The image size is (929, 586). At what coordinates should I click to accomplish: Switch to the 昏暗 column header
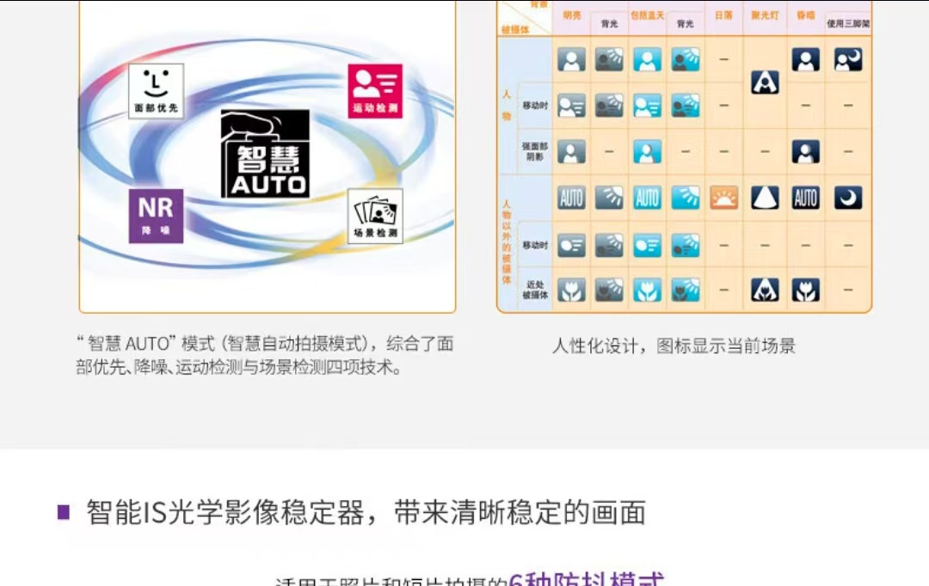click(804, 15)
